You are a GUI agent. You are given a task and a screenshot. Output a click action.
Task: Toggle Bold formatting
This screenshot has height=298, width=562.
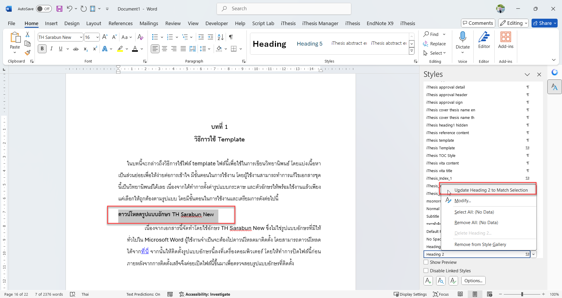(42, 49)
